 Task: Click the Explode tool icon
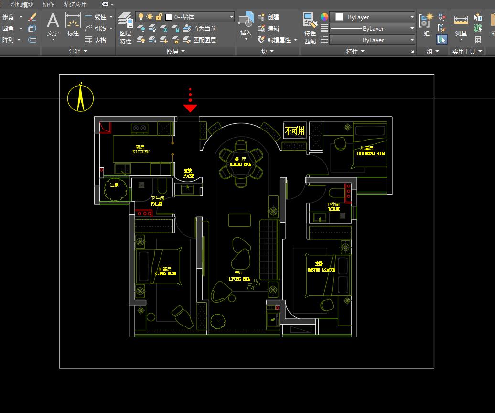tap(32, 28)
